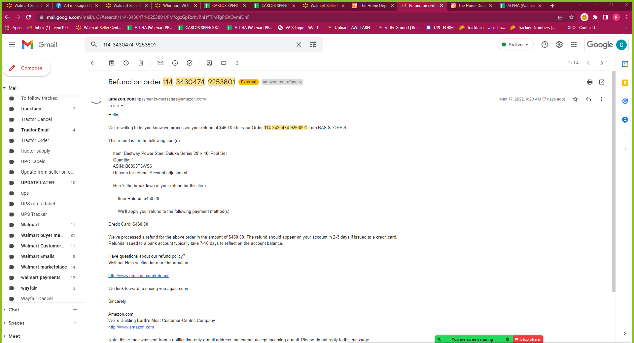Print the email conversation
This screenshot has height=343, width=634.
pyautogui.click(x=590, y=82)
